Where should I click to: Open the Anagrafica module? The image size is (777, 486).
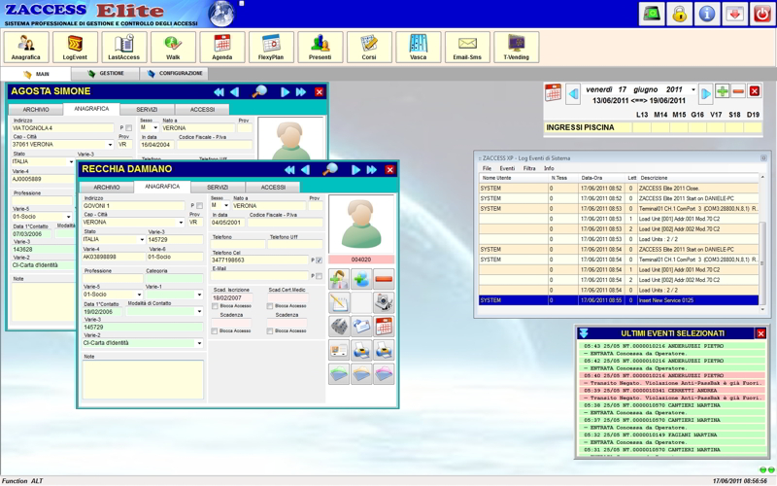click(26, 47)
